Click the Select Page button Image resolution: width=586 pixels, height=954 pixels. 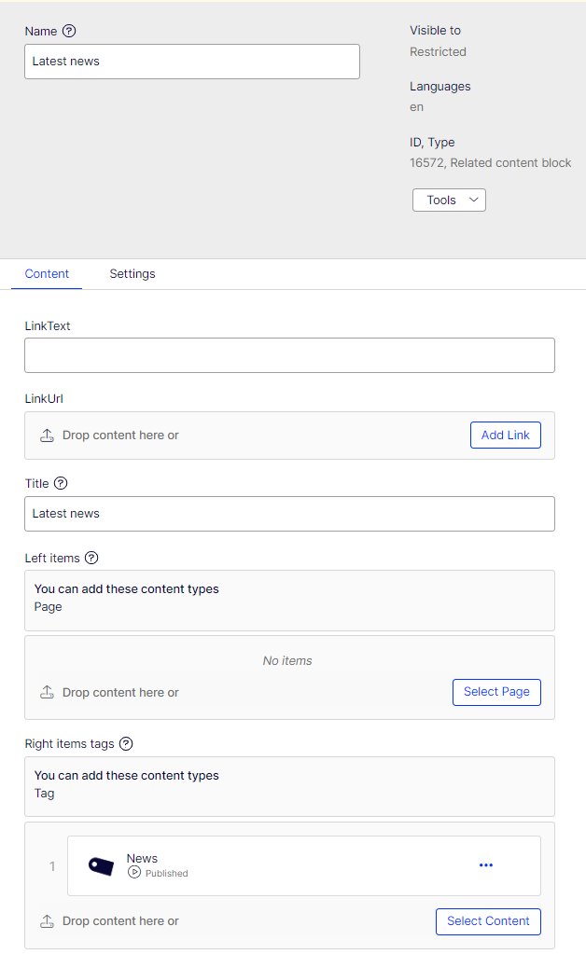496,692
